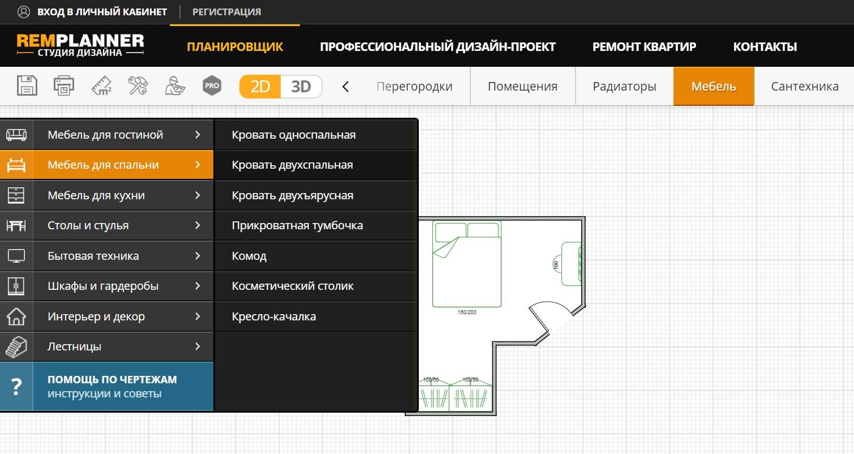Click the house interior decor icon
Viewport: 854px width, 454px height.
16,316
